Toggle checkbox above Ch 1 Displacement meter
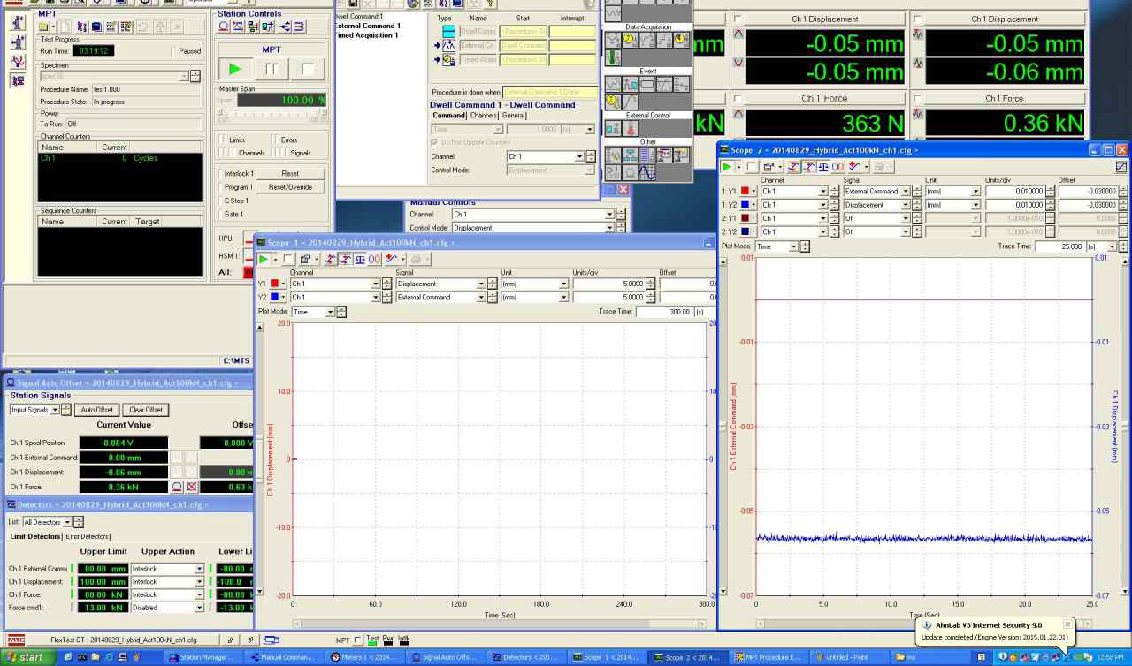Image resolution: width=1132 pixels, height=666 pixels. pyautogui.click(x=738, y=19)
